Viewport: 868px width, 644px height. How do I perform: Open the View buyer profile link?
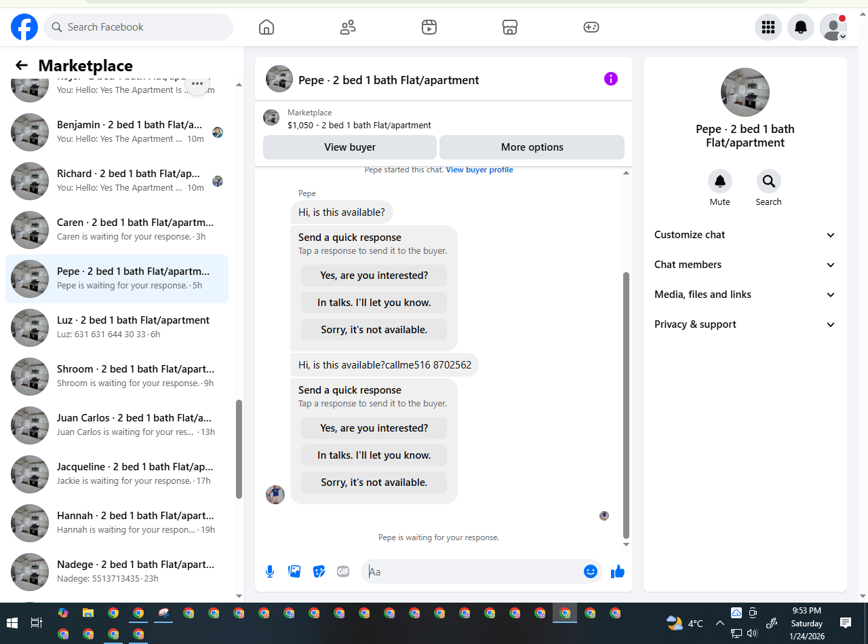479,170
